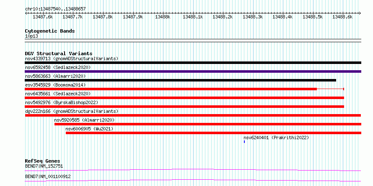Click the left arrow end of ruler

(26, 13)
